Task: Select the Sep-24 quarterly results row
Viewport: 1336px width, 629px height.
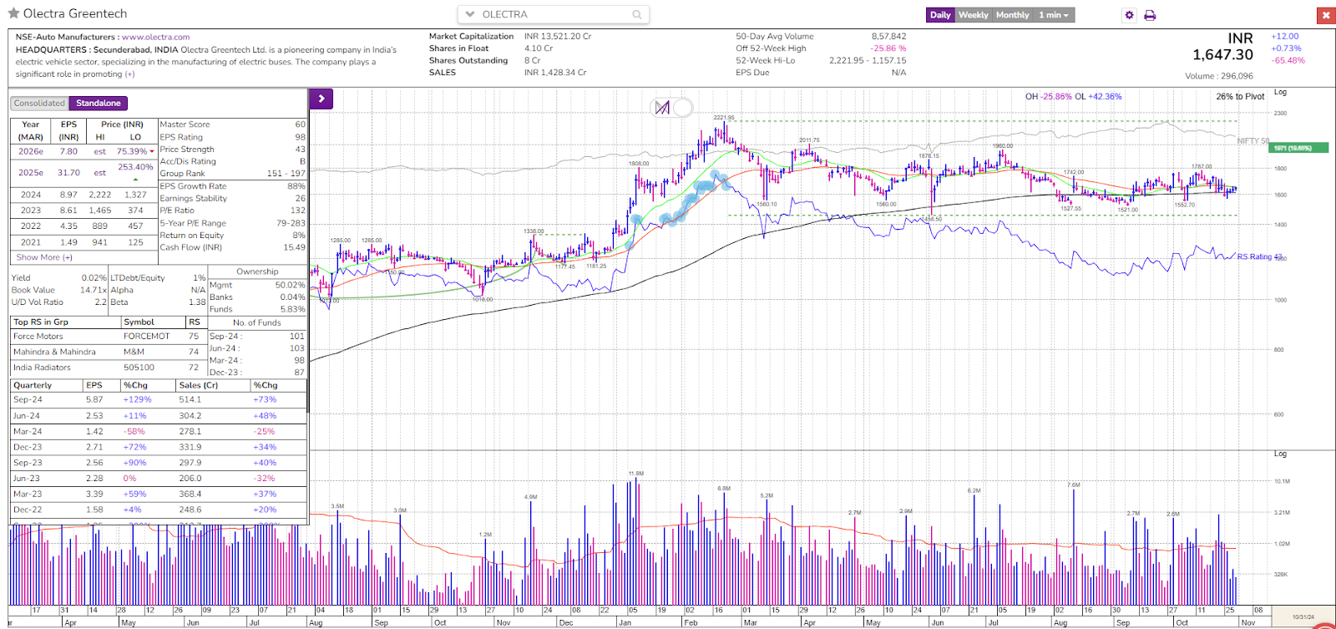Action: pyautogui.click(x=159, y=400)
